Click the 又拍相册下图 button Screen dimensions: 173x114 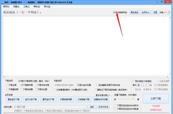click(x=83, y=99)
